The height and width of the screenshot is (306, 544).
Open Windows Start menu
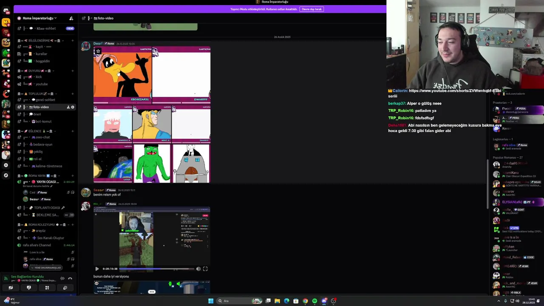click(211, 301)
